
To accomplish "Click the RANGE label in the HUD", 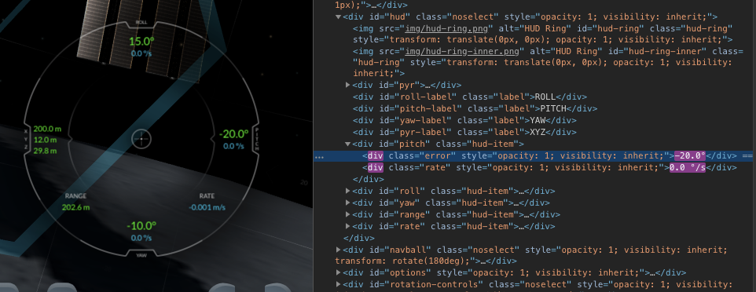I will 75,196.
